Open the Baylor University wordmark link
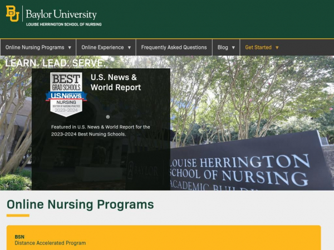The width and height of the screenshot is (334, 250). [x=61, y=14]
